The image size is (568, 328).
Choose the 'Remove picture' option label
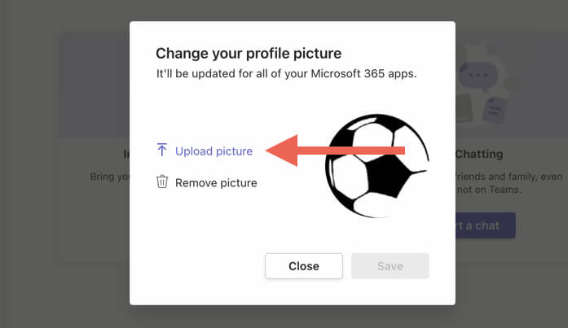216,183
